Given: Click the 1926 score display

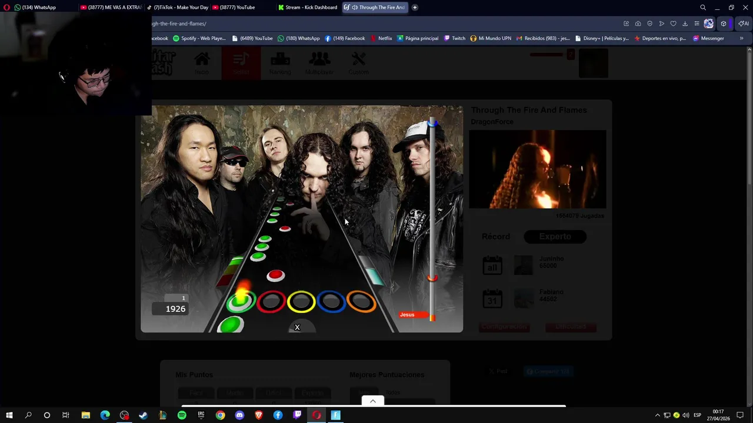Looking at the screenshot, I should click(170, 309).
